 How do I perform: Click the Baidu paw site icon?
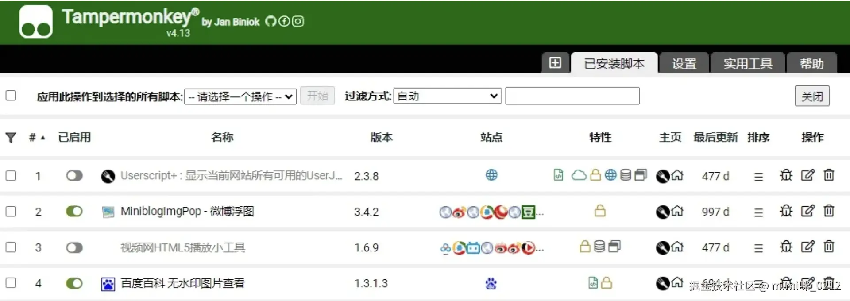coord(491,283)
